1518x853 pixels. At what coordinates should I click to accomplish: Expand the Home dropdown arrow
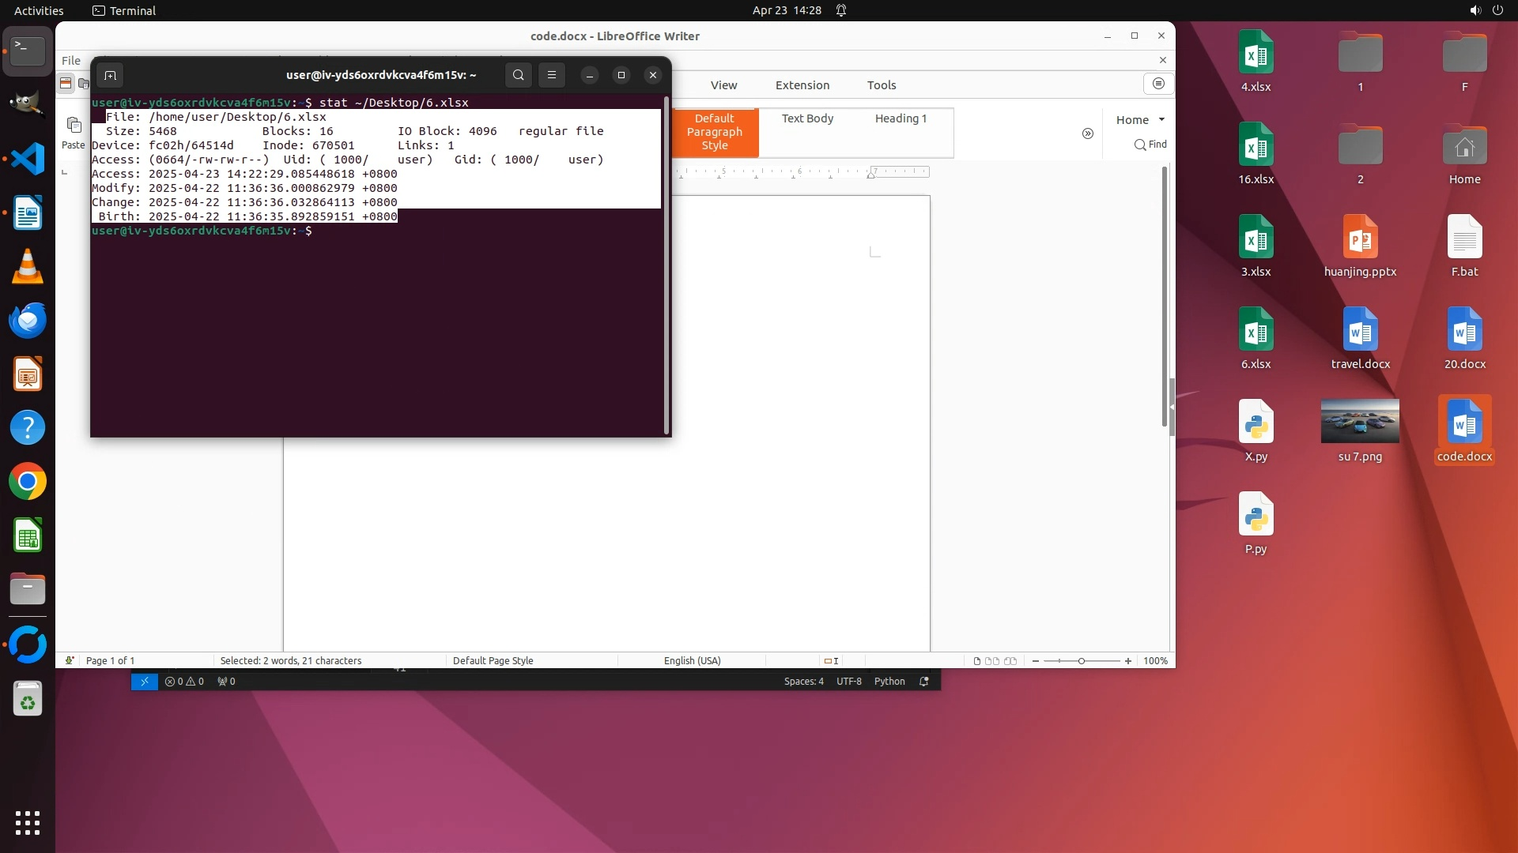1161,119
